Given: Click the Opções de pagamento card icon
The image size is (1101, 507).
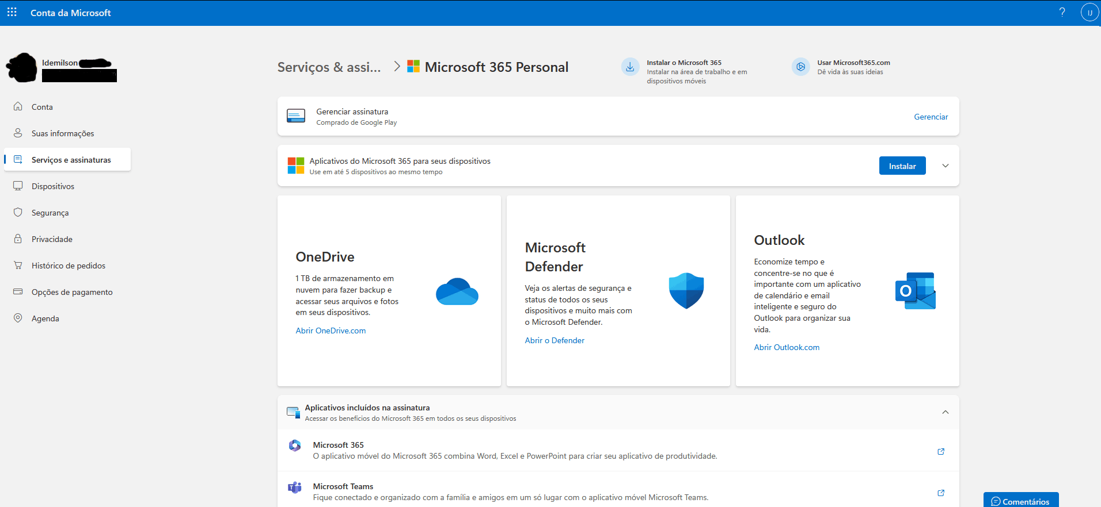Looking at the screenshot, I should 18,291.
